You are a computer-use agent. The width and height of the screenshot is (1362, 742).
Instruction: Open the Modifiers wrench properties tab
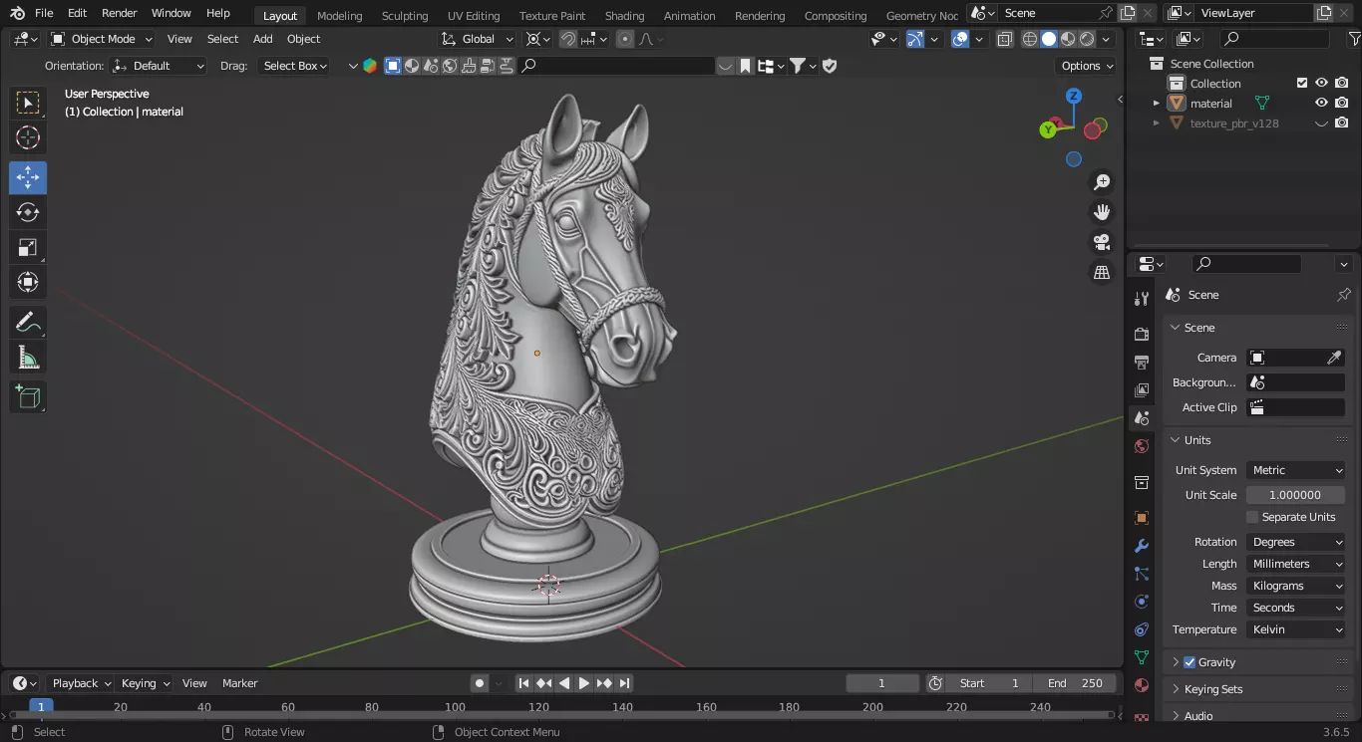pyautogui.click(x=1142, y=546)
